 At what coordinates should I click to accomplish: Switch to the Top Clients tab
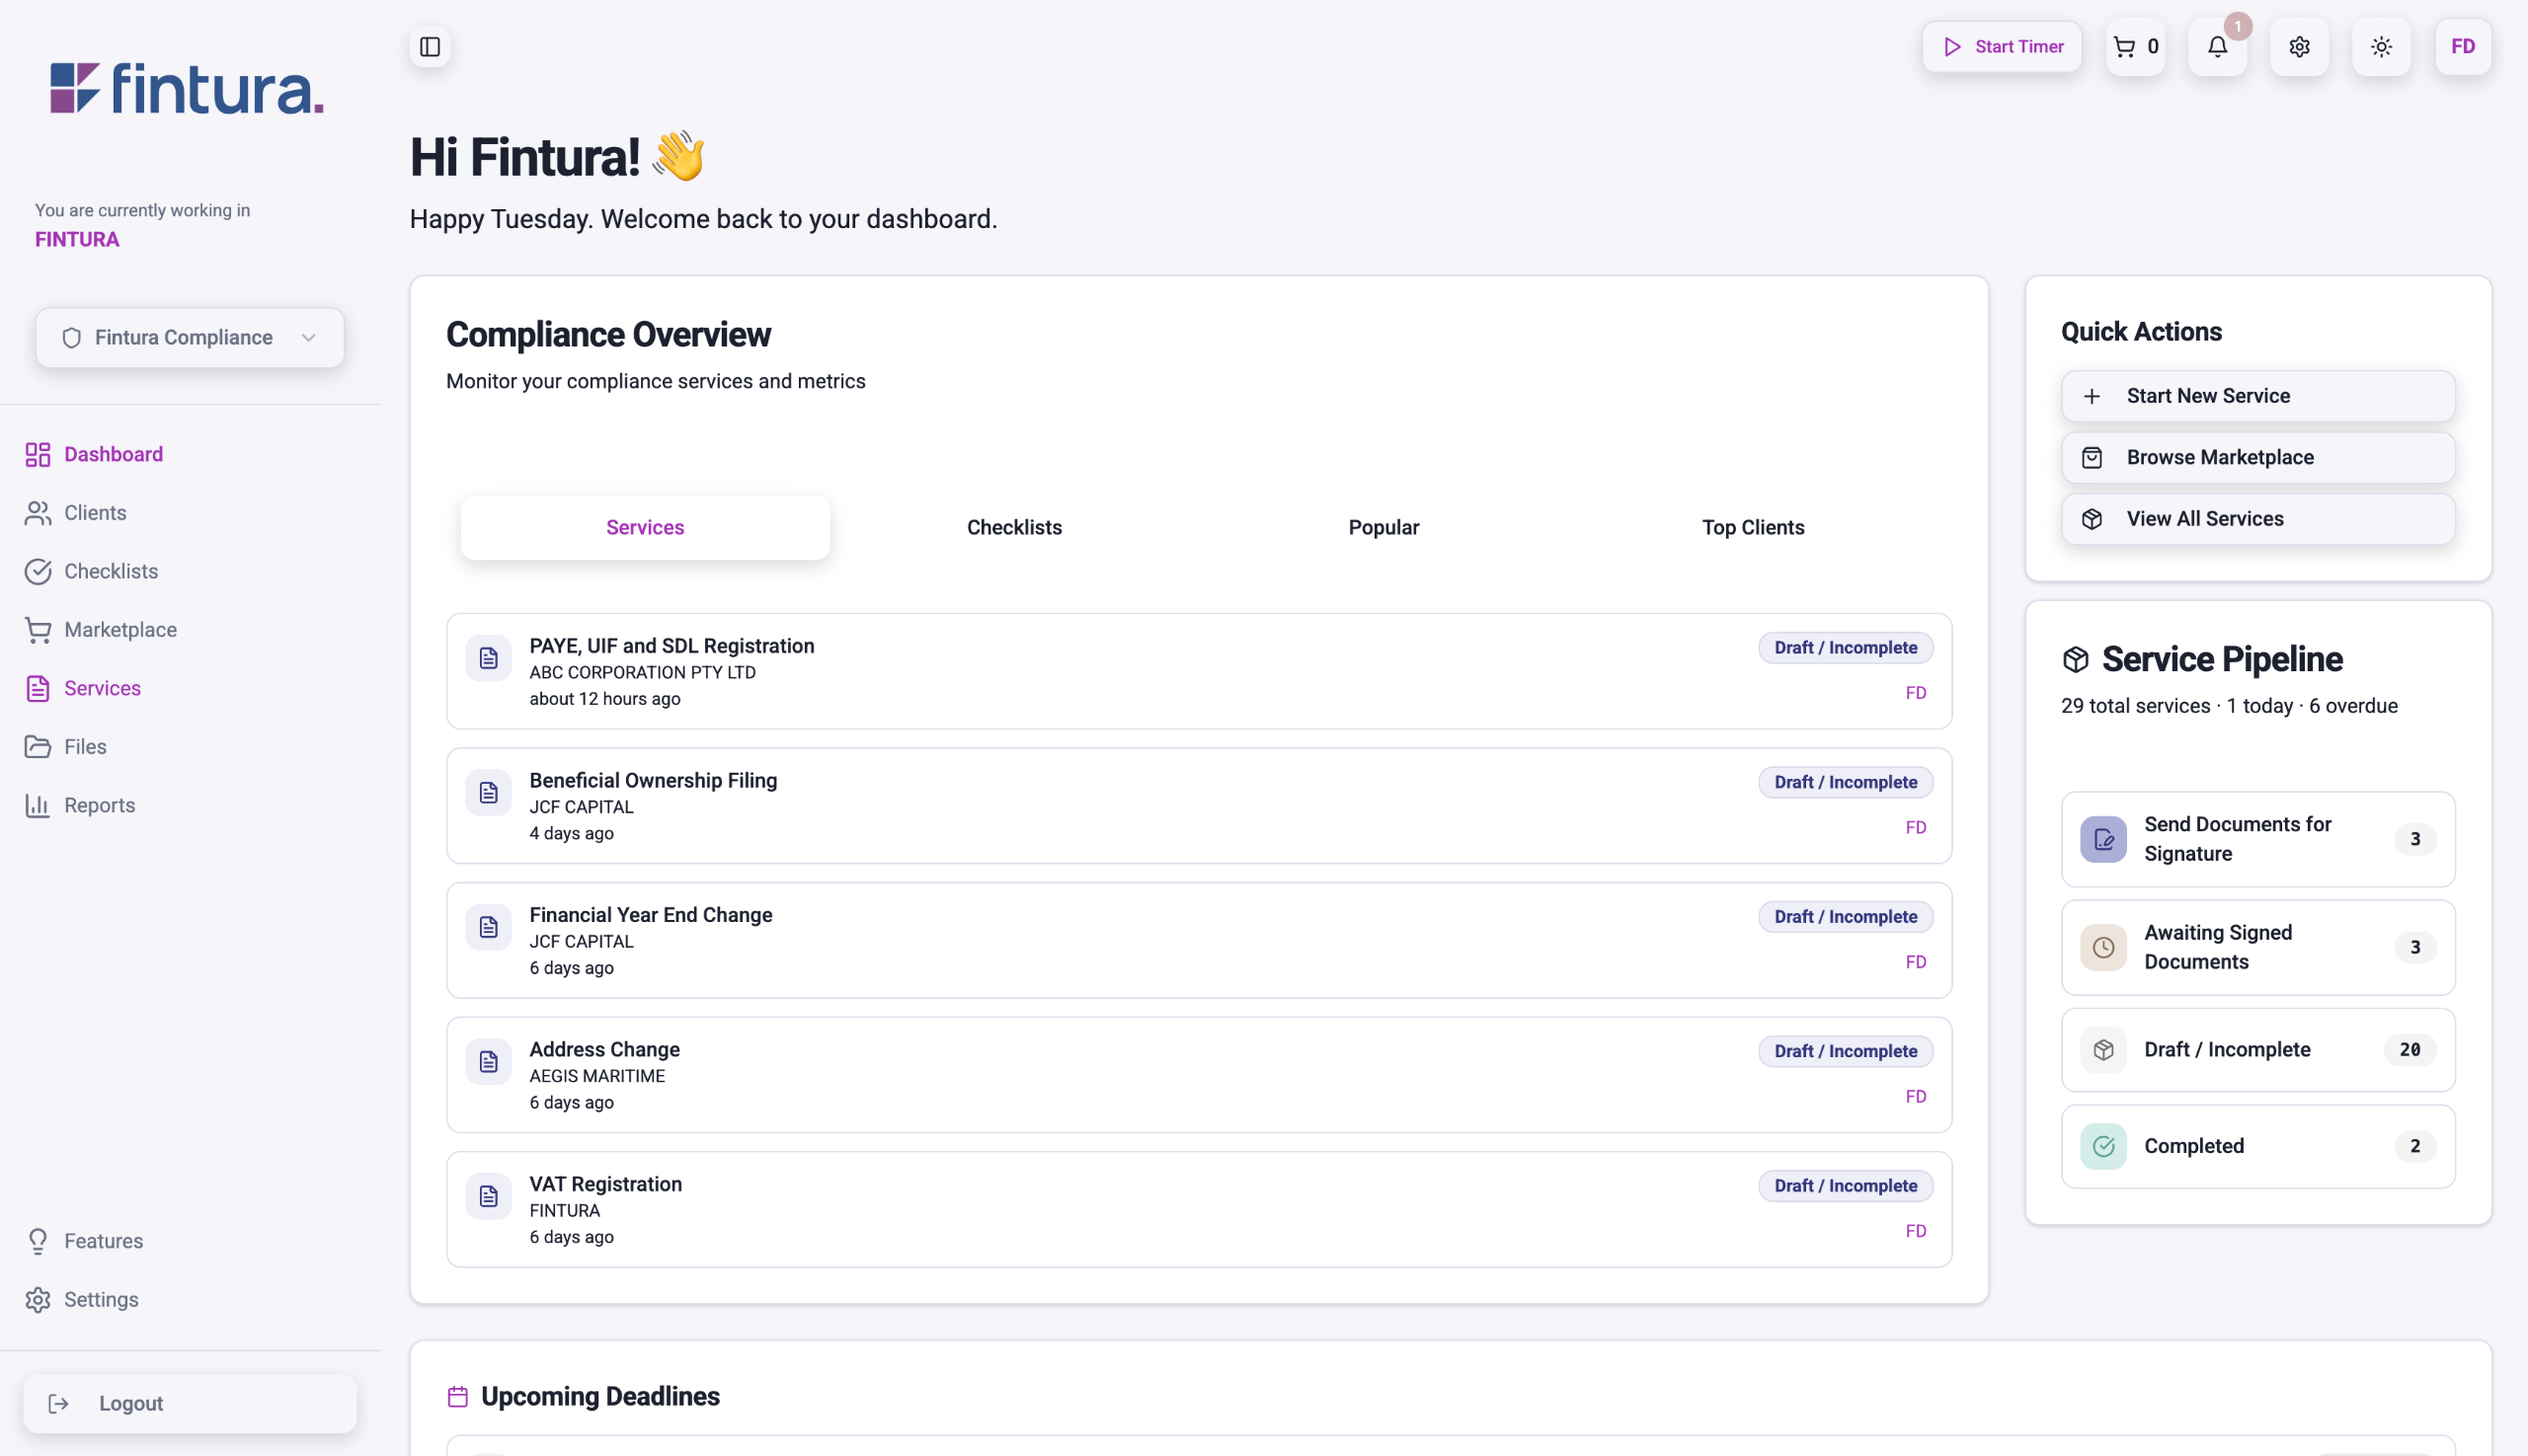1753,527
